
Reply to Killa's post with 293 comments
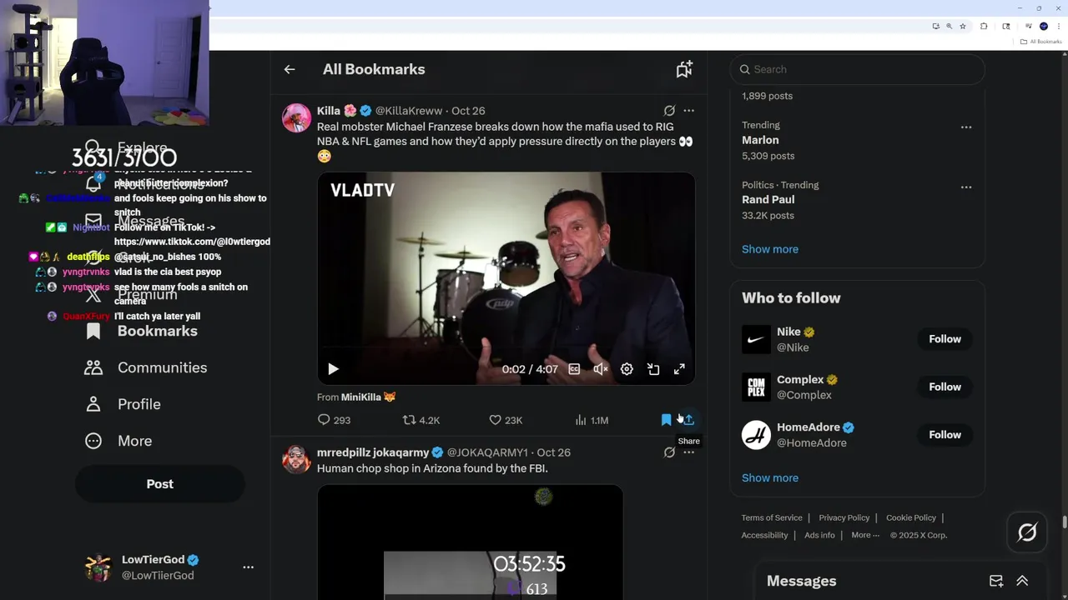(x=334, y=420)
